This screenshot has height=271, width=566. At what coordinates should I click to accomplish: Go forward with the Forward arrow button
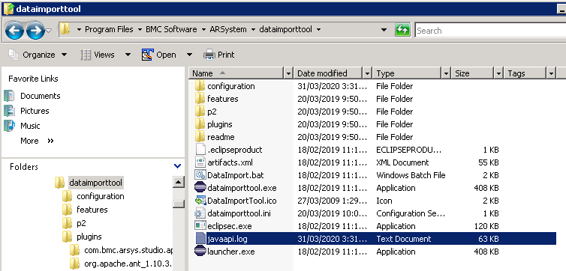pos(35,31)
